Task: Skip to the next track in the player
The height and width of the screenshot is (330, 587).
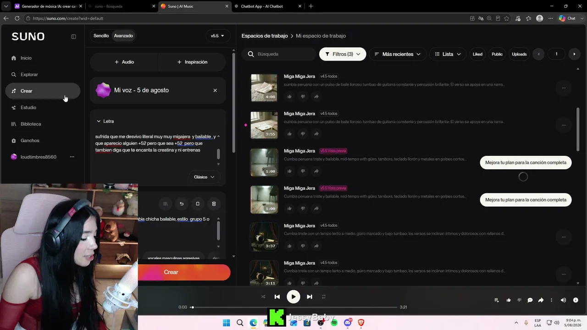Action: pos(310,297)
